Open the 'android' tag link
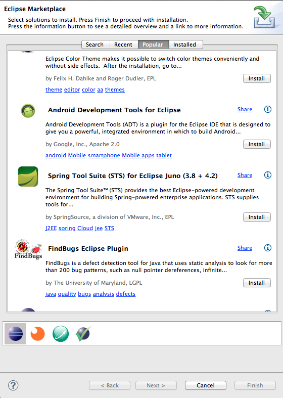The width and height of the screenshot is (283, 398). click(56, 155)
